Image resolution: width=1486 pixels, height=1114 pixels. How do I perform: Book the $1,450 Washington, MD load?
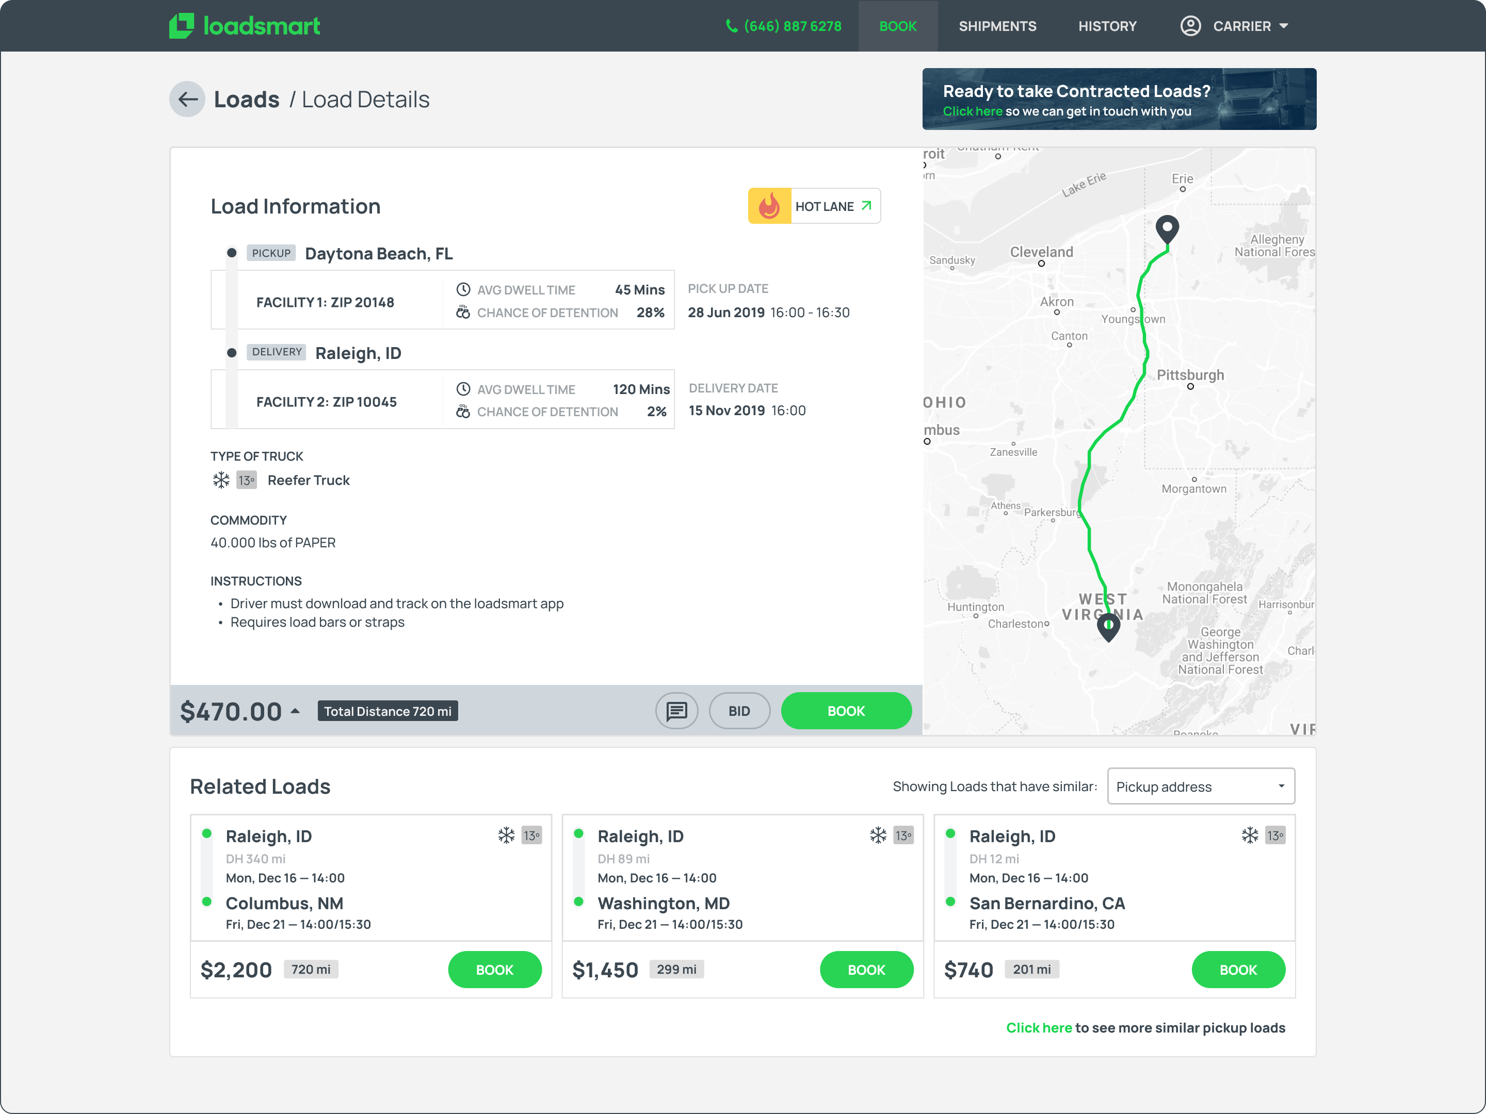tap(866, 969)
